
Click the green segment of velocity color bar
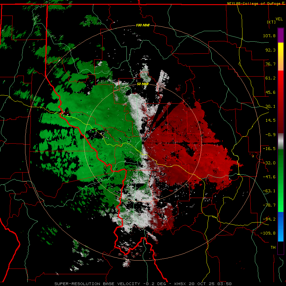[x=281, y=180]
